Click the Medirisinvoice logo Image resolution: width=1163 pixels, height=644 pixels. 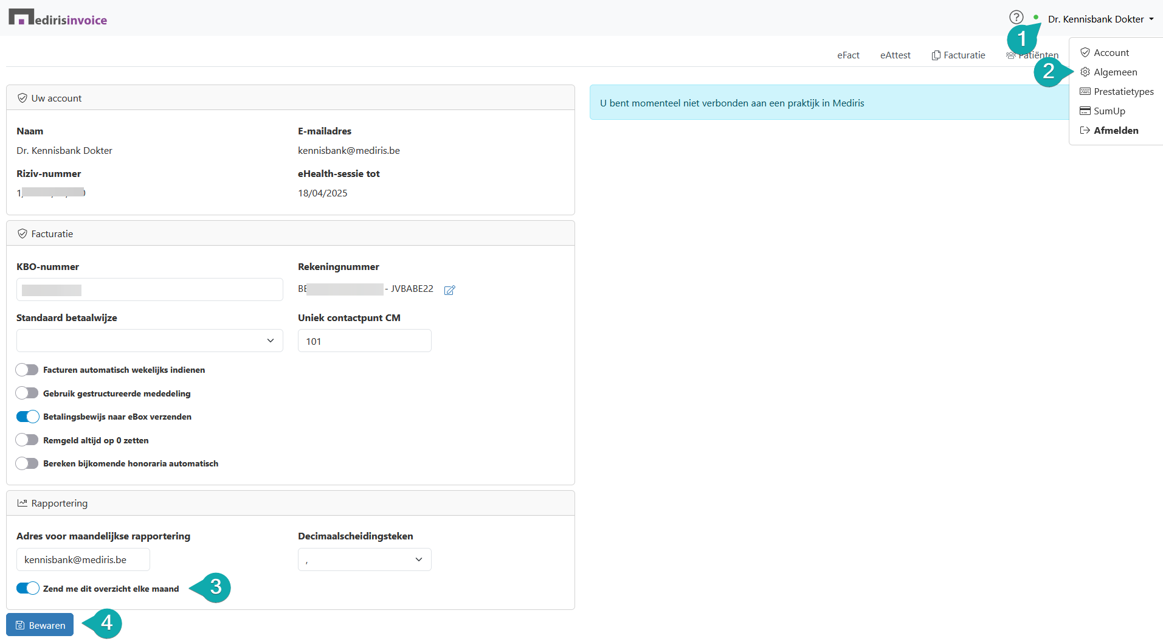(58, 18)
